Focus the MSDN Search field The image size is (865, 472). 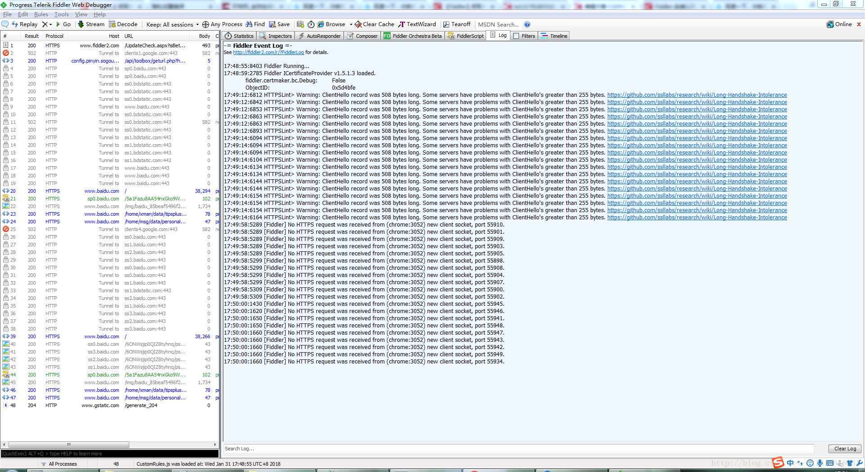pyautogui.click(x=498, y=24)
